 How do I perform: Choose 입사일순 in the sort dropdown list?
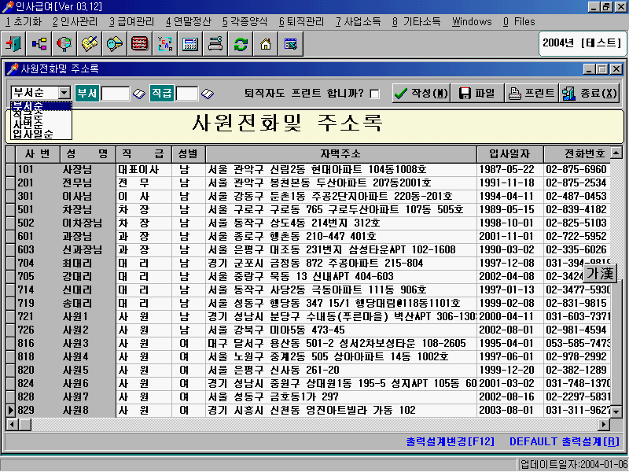coord(33,134)
